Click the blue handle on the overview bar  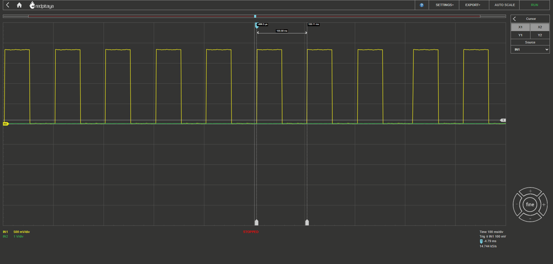coord(255,16)
